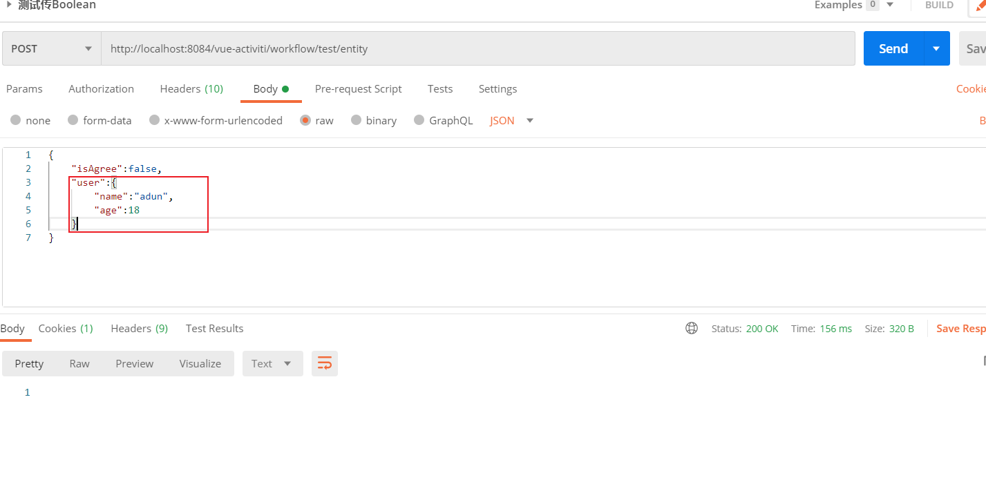The height and width of the screenshot is (491, 986).
Task: Select the form-data body type
Action: tap(99, 120)
